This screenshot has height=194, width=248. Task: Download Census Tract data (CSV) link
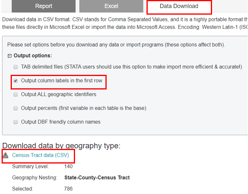pos(41,156)
